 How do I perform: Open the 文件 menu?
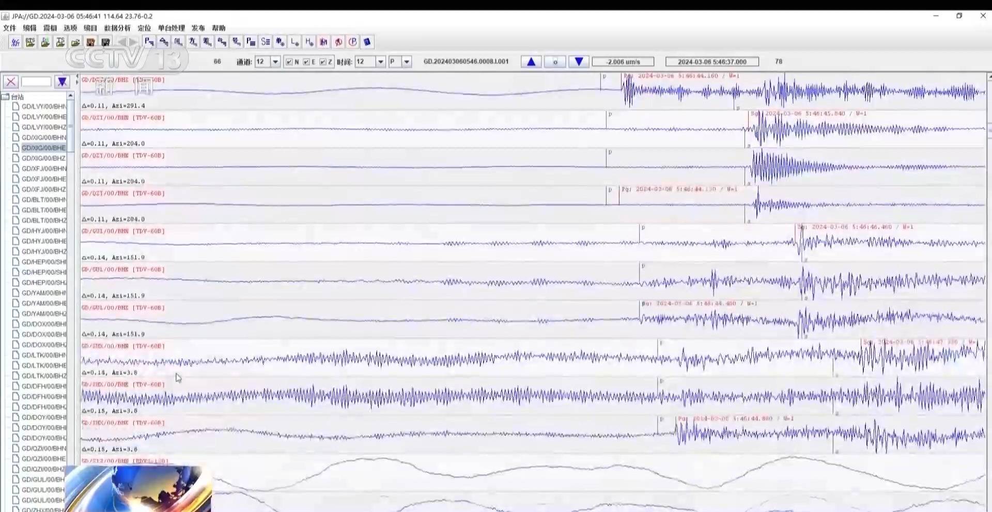pyautogui.click(x=10, y=28)
